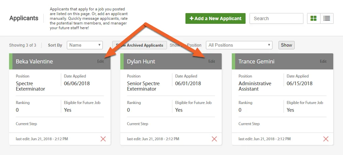The height and width of the screenshot is (155, 343).
Task: Click the Applicants page title
Action: point(24,18)
